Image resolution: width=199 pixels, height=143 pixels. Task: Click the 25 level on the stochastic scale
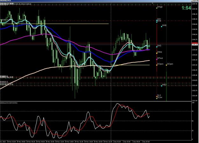pos(193,131)
